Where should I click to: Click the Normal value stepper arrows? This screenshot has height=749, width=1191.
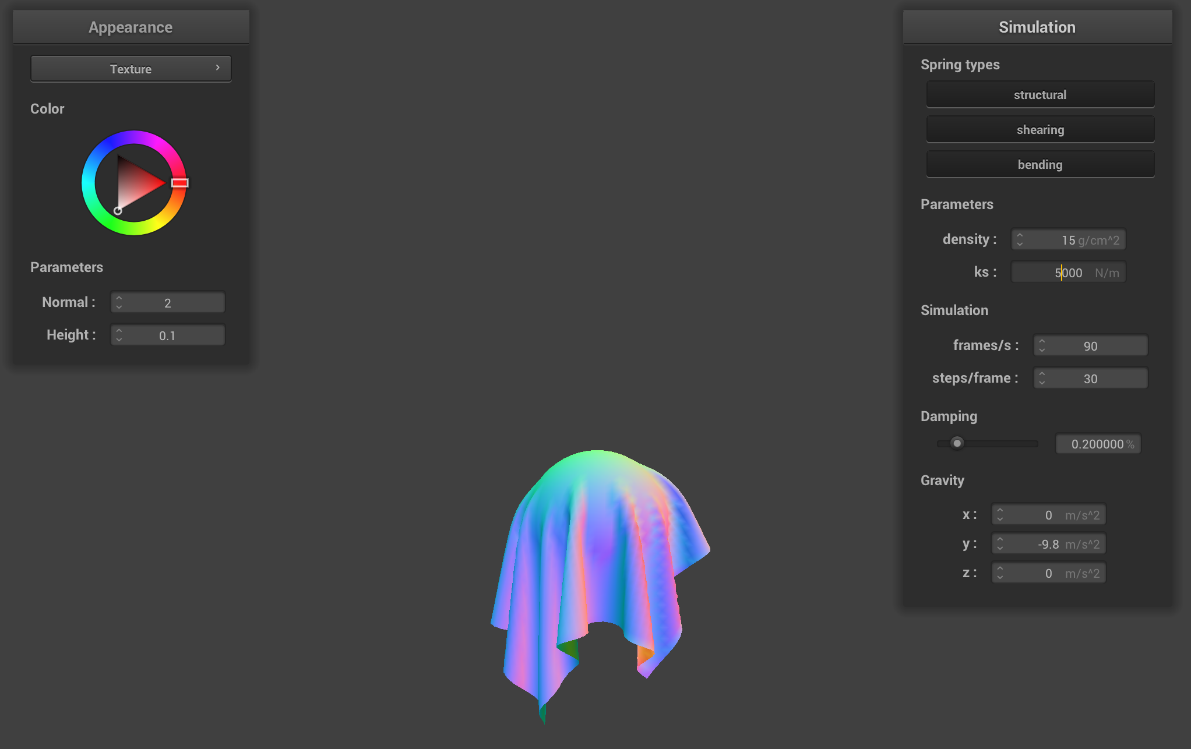(119, 302)
